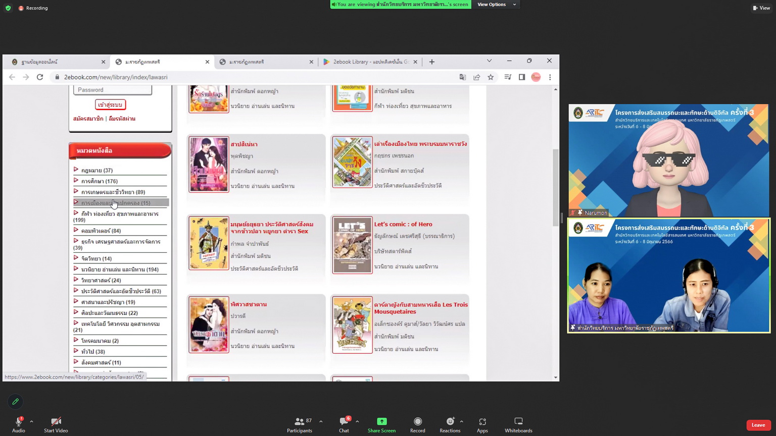Click ดาร์ตาญังกับสามทหารเสือ cover thumbnail
Image resolution: width=776 pixels, height=436 pixels.
352,324
